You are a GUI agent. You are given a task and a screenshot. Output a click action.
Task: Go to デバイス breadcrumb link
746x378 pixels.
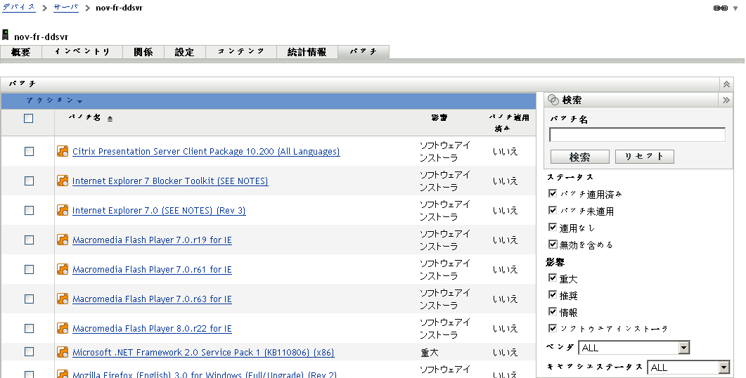(x=18, y=7)
